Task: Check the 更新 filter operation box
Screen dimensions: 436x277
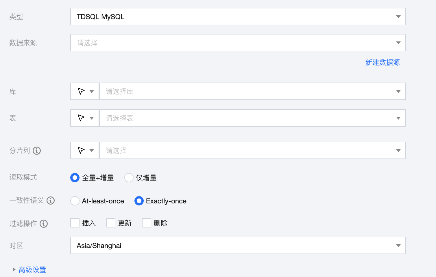Action: point(111,223)
